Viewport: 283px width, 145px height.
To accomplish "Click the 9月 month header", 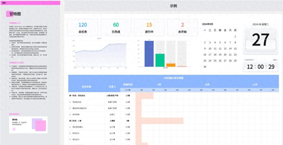I will pyautogui.click(x=159, y=85).
